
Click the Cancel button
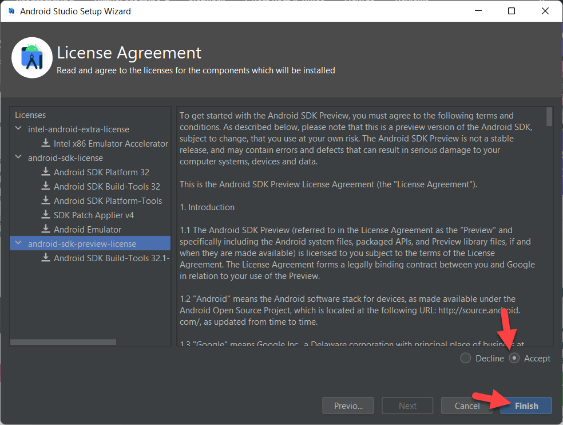[x=467, y=406]
